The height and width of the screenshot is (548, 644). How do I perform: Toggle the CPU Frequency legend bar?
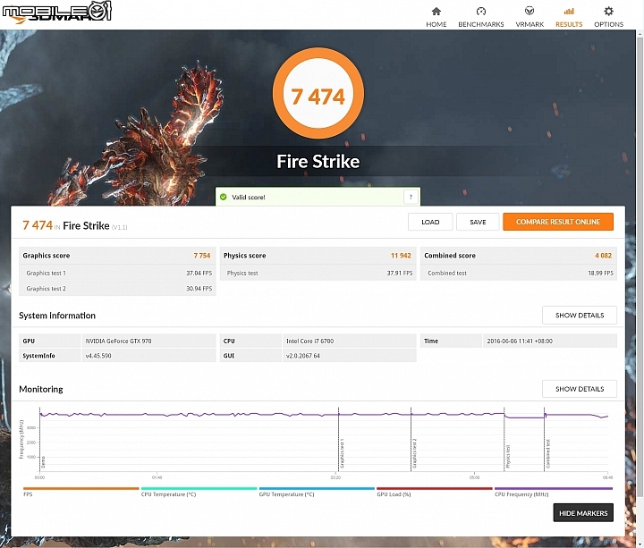pos(554,488)
